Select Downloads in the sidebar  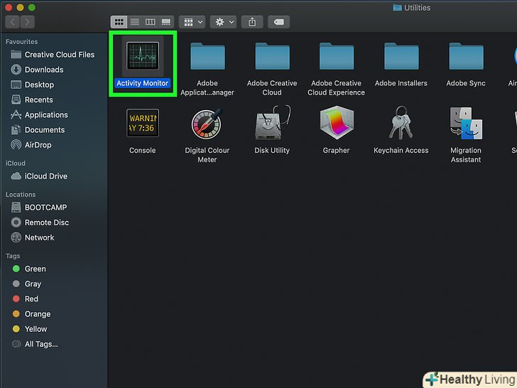pos(44,70)
